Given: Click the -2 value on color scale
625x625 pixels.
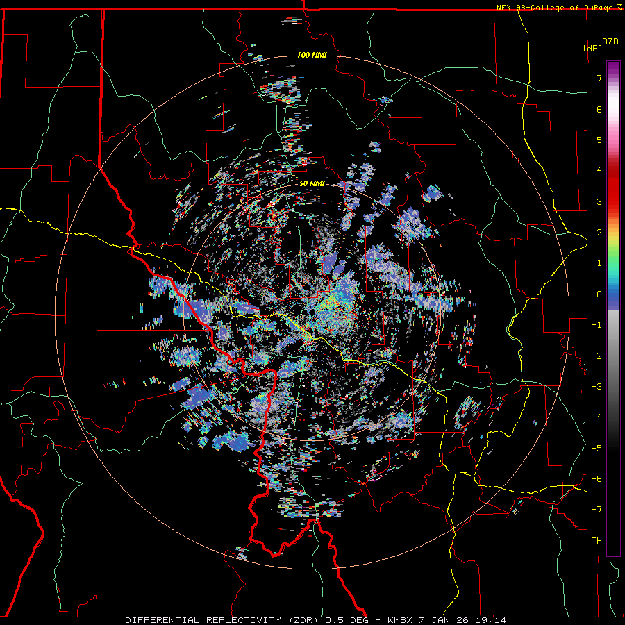Looking at the screenshot, I should [597, 356].
